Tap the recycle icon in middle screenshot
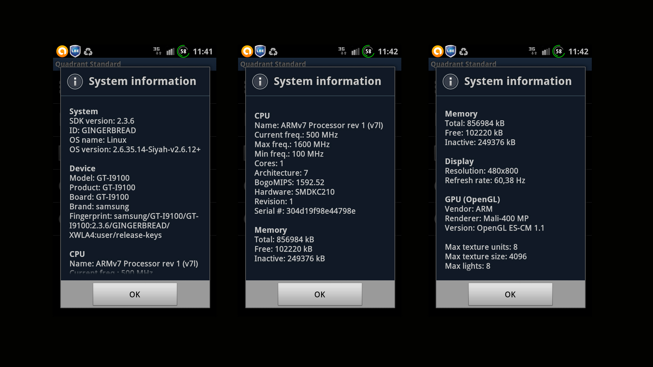 tap(273, 52)
